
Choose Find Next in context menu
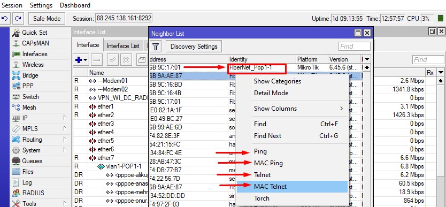pyautogui.click(x=292, y=136)
